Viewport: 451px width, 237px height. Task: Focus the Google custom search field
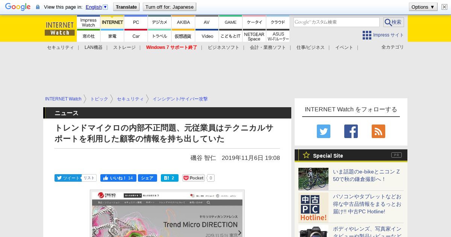pyautogui.click(x=336, y=22)
